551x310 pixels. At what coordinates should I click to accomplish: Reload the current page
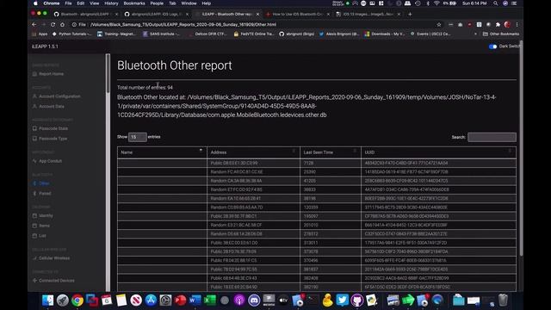click(53, 25)
